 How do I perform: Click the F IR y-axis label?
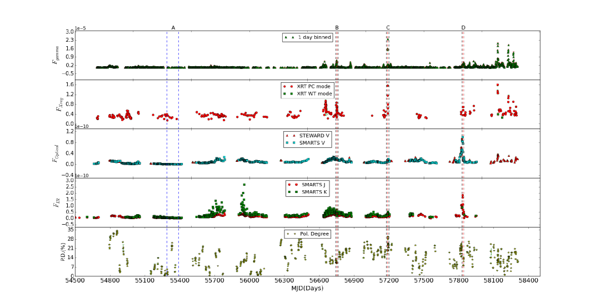56,202
